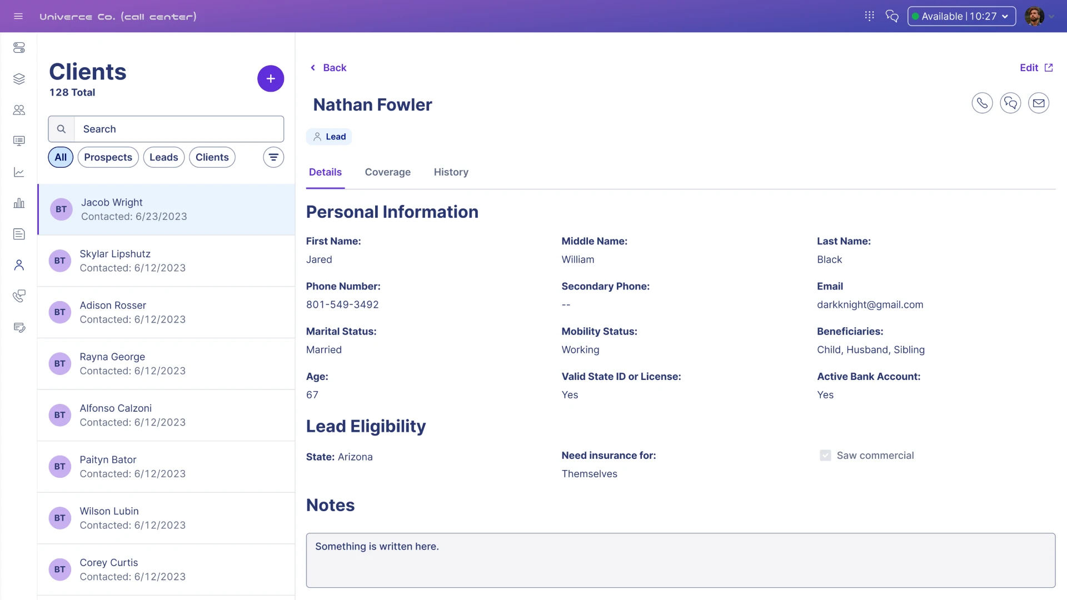Screen dimensions: 1067x600
Task: Click the Back link
Action: (328, 68)
